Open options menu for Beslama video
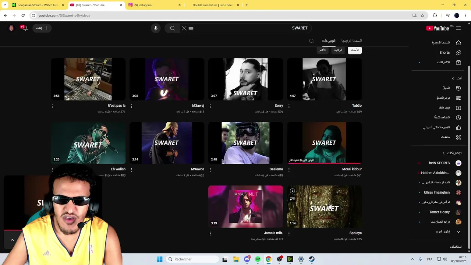 210,170
